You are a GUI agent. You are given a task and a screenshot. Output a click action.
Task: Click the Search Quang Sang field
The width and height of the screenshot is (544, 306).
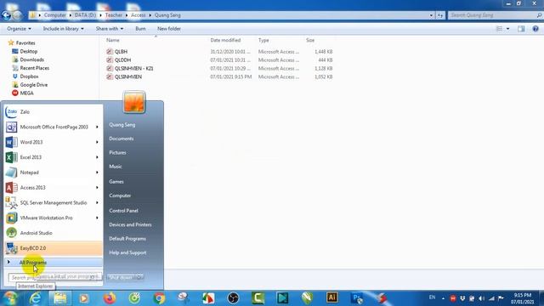coord(495,15)
